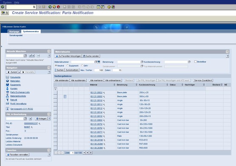The height and width of the screenshot is (166, 236).
Task: Collapse the Materialsuche panel
Action: point(228,52)
